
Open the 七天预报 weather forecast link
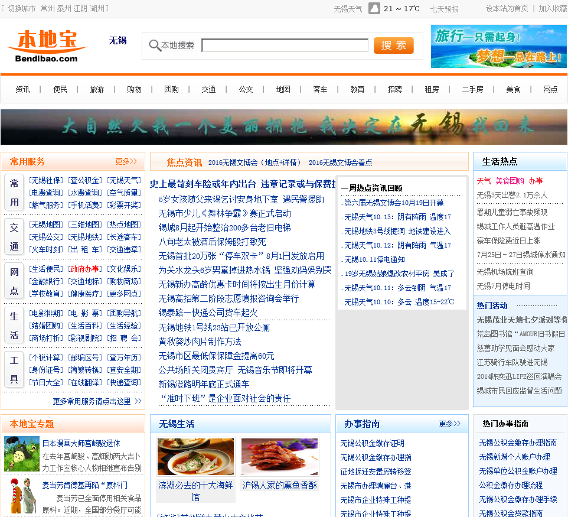point(445,9)
